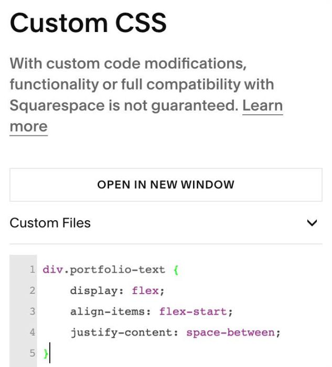Click line number 2 in the gutter
Screen dimensions: 332x367
tap(33, 290)
